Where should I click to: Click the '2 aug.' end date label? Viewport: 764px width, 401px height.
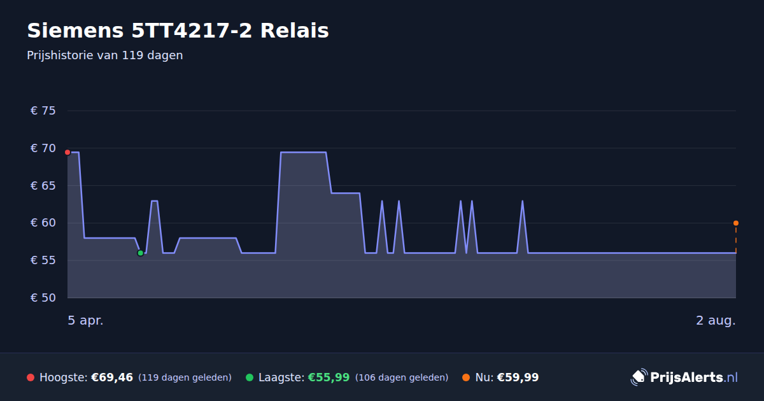pyautogui.click(x=716, y=321)
